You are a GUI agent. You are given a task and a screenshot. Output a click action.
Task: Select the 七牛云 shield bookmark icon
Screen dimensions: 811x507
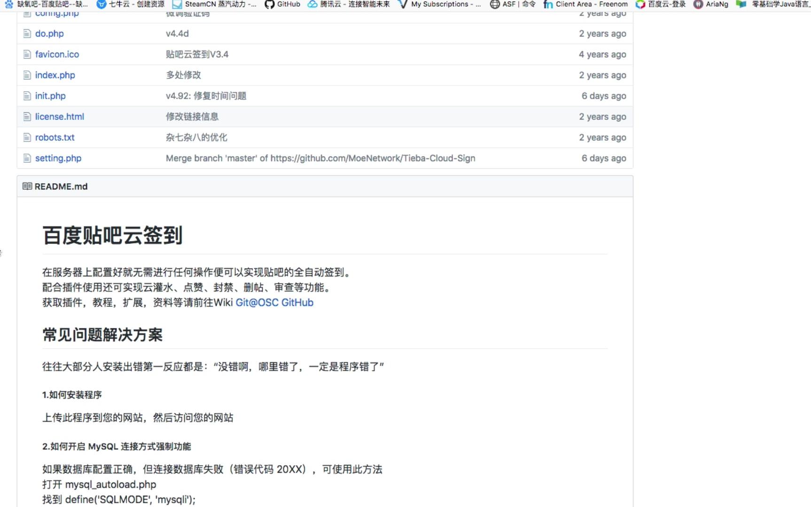pyautogui.click(x=101, y=4)
